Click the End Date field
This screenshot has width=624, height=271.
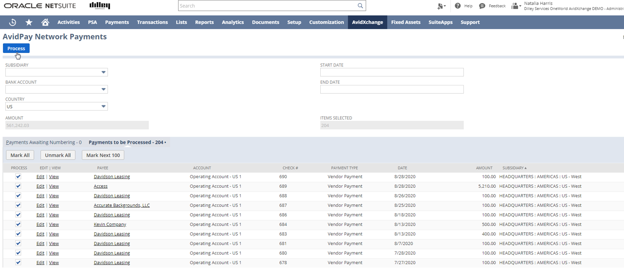click(392, 89)
